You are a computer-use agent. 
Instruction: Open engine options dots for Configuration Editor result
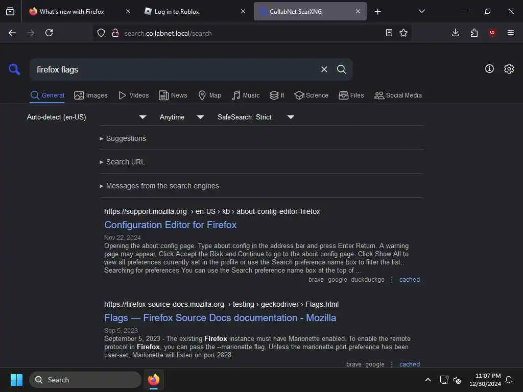pos(392,280)
